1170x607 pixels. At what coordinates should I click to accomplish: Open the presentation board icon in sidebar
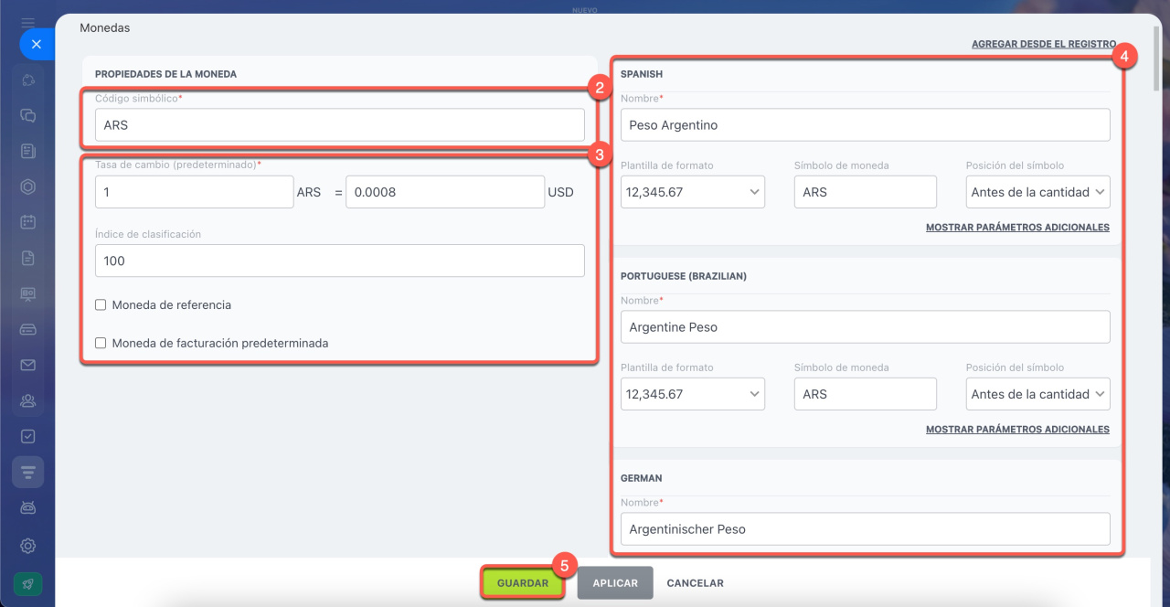28,293
